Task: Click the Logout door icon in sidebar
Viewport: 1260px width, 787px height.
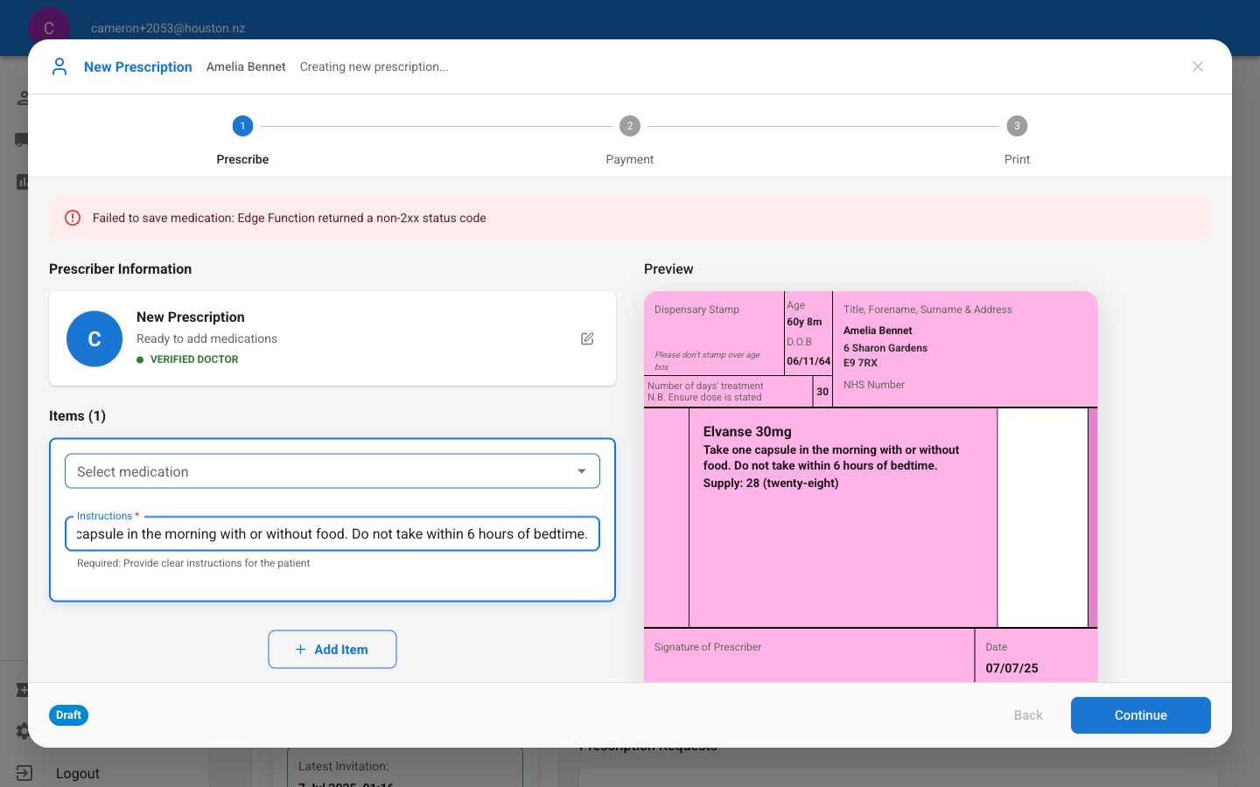Action: point(24,773)
